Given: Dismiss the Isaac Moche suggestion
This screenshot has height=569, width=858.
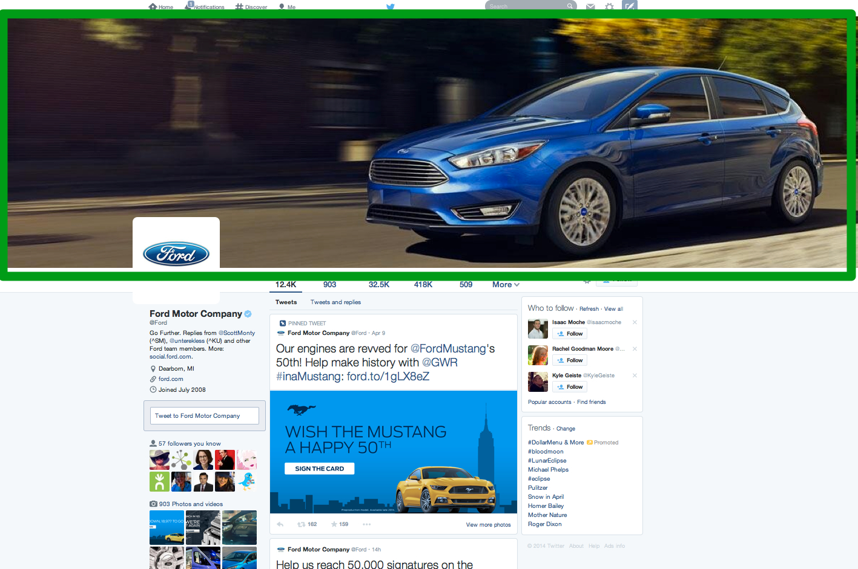Looking at the screenshot, I should click(635, 322).
